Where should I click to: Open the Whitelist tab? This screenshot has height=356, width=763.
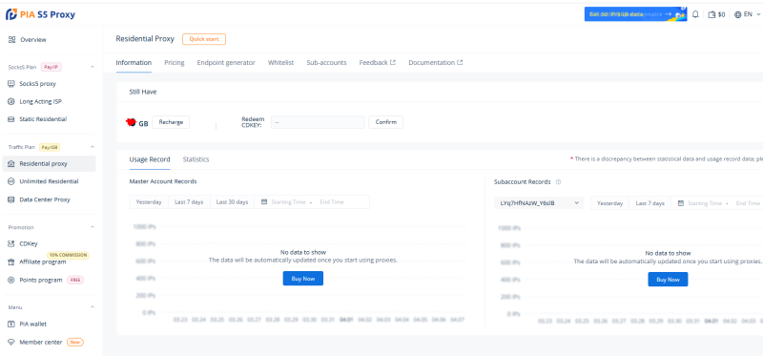[280, 62]
